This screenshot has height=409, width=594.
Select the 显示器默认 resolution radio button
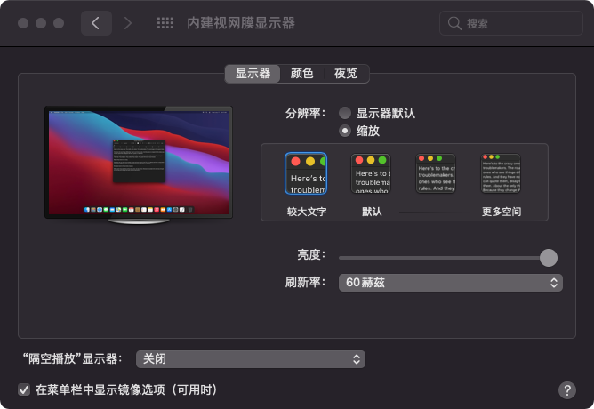[x=345, y=113]
